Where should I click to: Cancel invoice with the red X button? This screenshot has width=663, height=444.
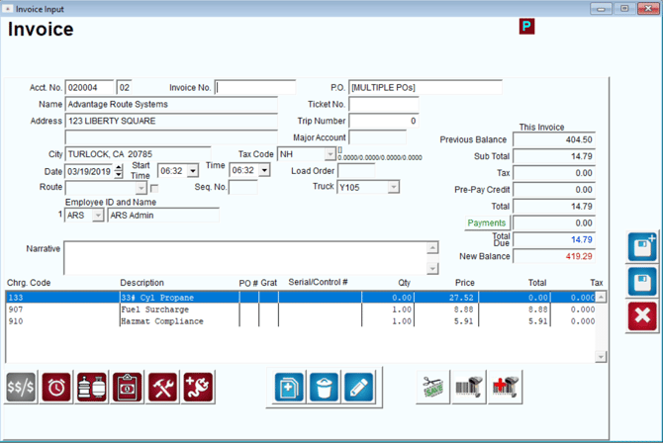tap(642, 316)
